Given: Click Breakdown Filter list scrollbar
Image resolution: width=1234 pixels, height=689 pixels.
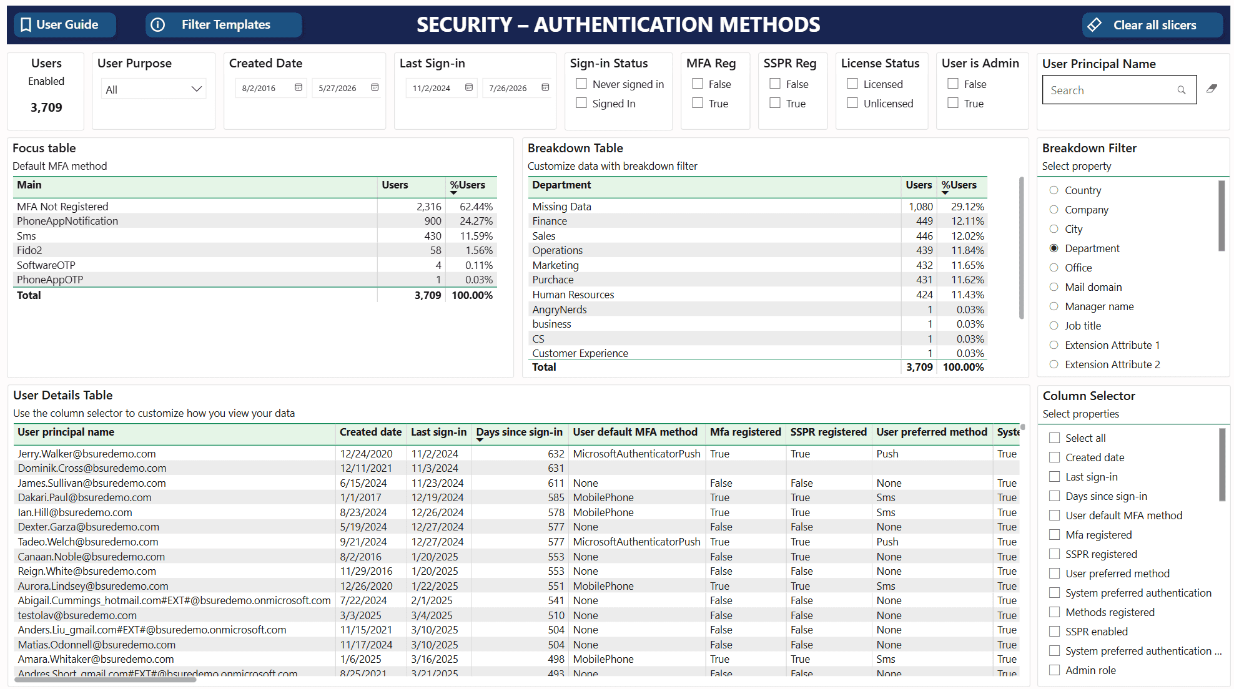Looking at the screenshot, I should 1222,215.
